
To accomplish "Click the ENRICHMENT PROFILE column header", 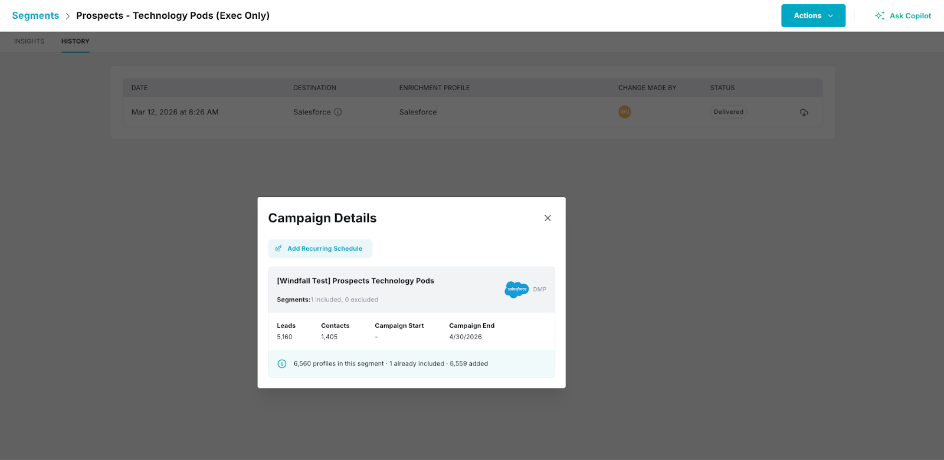I will 435,88.
